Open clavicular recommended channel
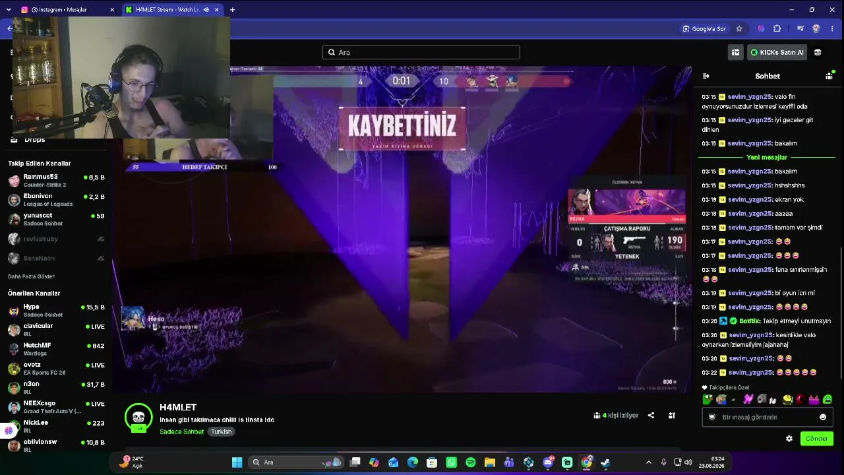 point(56,329)
